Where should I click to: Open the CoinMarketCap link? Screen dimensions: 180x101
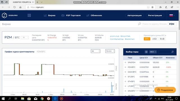pyautogui.click(x=117, y=39)
